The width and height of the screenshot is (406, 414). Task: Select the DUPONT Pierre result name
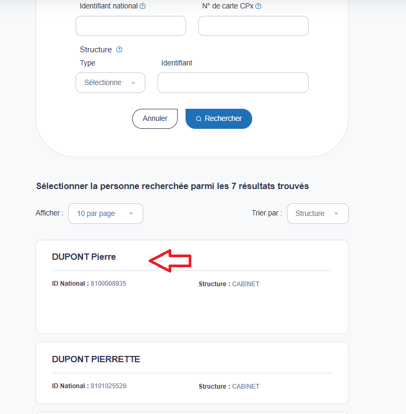84,257
